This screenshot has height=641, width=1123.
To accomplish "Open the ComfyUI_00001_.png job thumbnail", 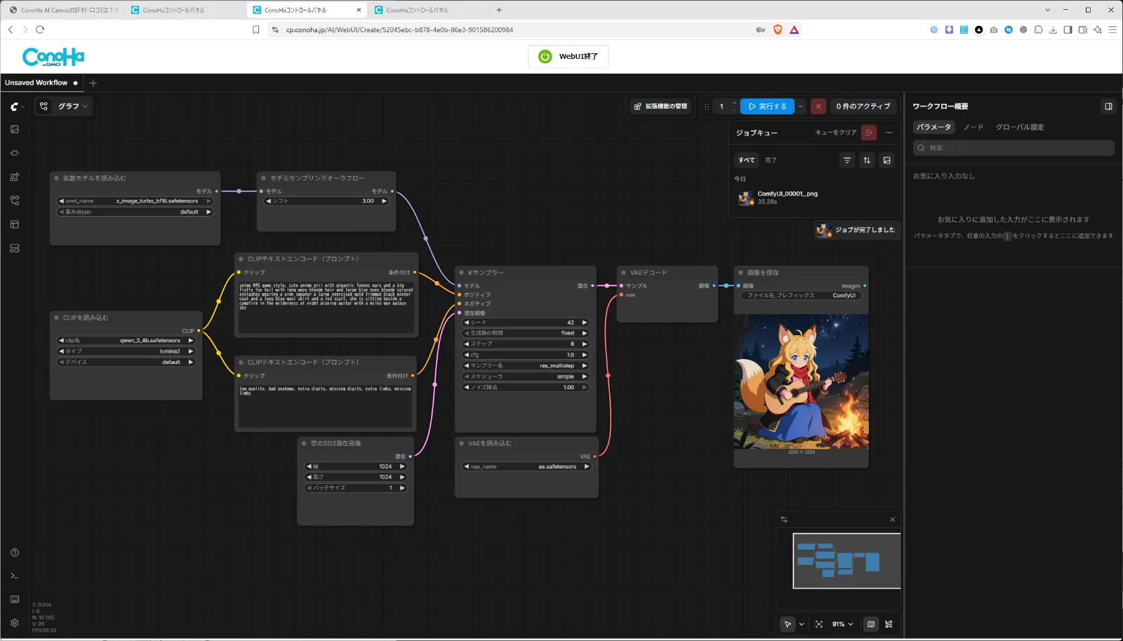I will 745,198.
